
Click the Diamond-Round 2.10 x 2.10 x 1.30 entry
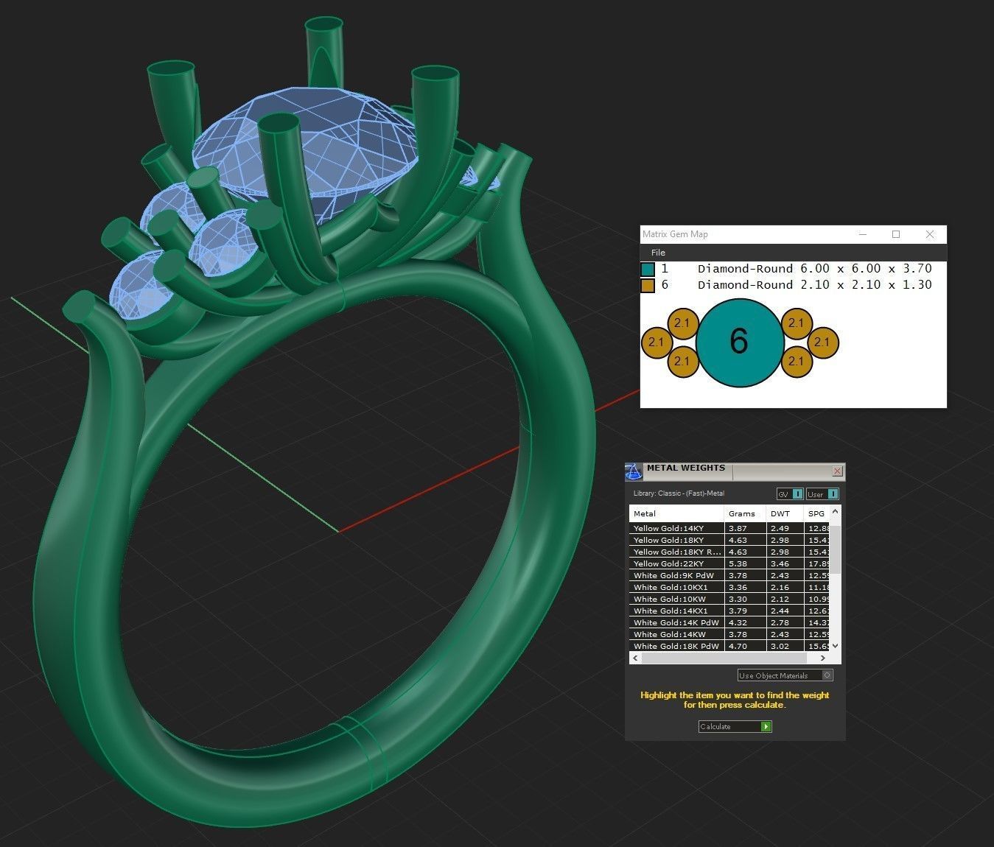tap(814, 285)
